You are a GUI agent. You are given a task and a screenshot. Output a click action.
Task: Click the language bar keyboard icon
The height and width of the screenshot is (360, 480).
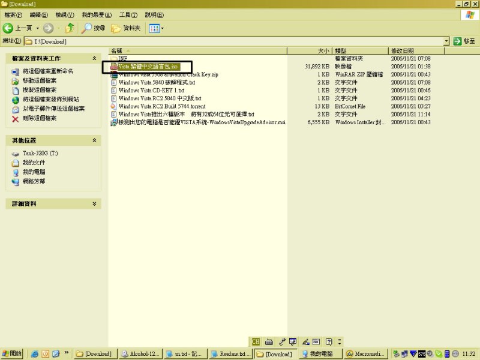tap(269, 341)
